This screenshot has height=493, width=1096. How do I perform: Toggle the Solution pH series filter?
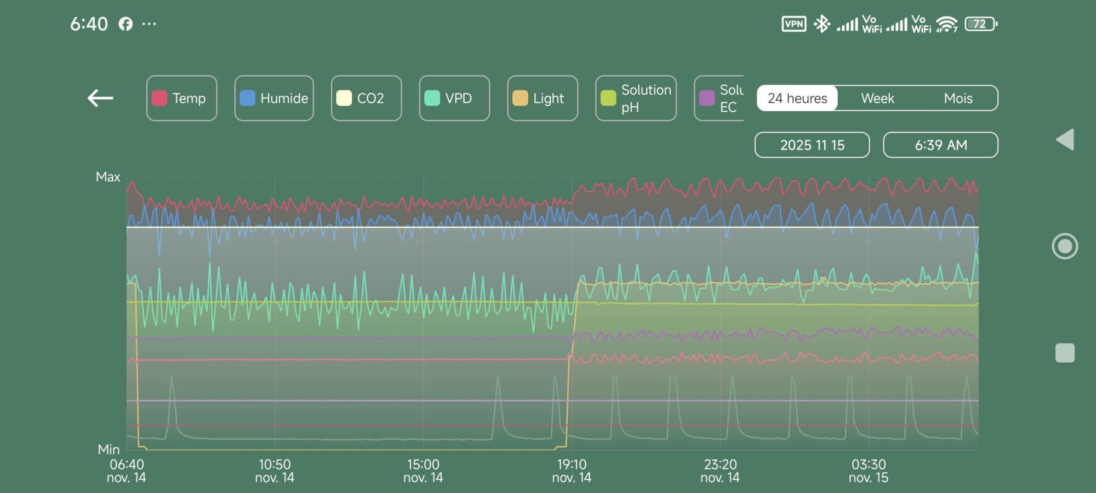tap(636, 98)
